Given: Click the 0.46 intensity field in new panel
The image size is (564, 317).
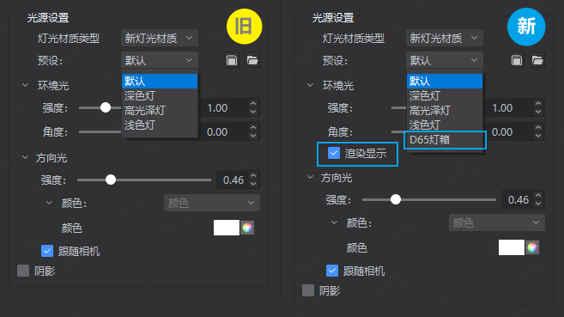Looking at the screenshot, I should pyautogui.click(x=519, y=199).
